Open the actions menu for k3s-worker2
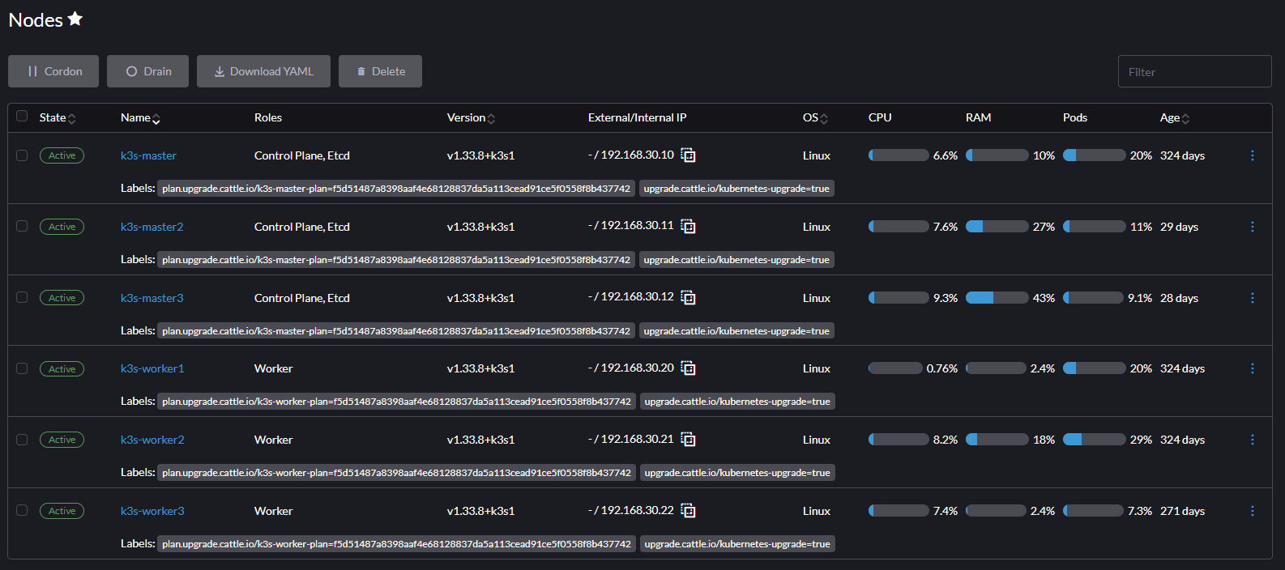 pyautogui.click(x=1252, y=440)
